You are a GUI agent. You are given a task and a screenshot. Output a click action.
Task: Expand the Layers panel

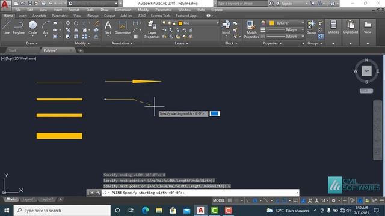tap(182, 43)
